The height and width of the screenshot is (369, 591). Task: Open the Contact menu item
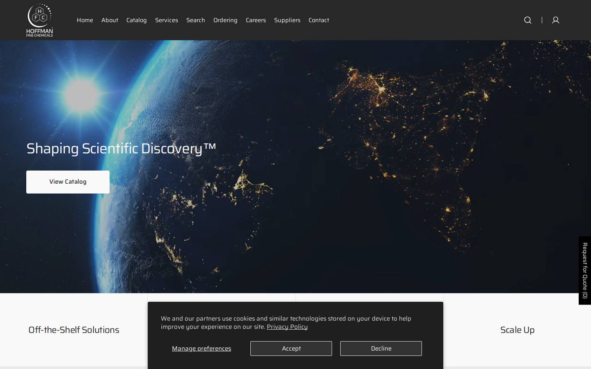319,20
